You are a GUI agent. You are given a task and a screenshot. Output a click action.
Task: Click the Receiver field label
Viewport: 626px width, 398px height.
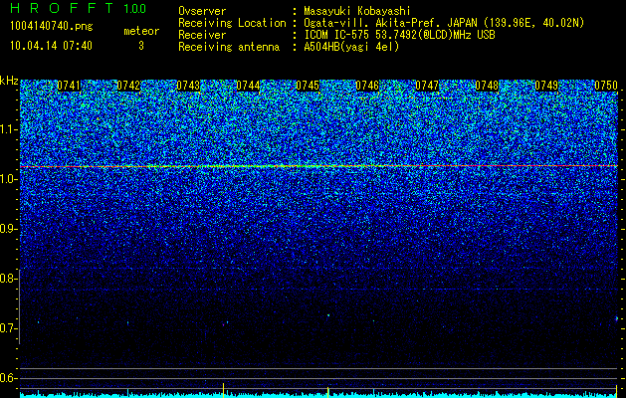pyautogui.click(x=202, y=35)
